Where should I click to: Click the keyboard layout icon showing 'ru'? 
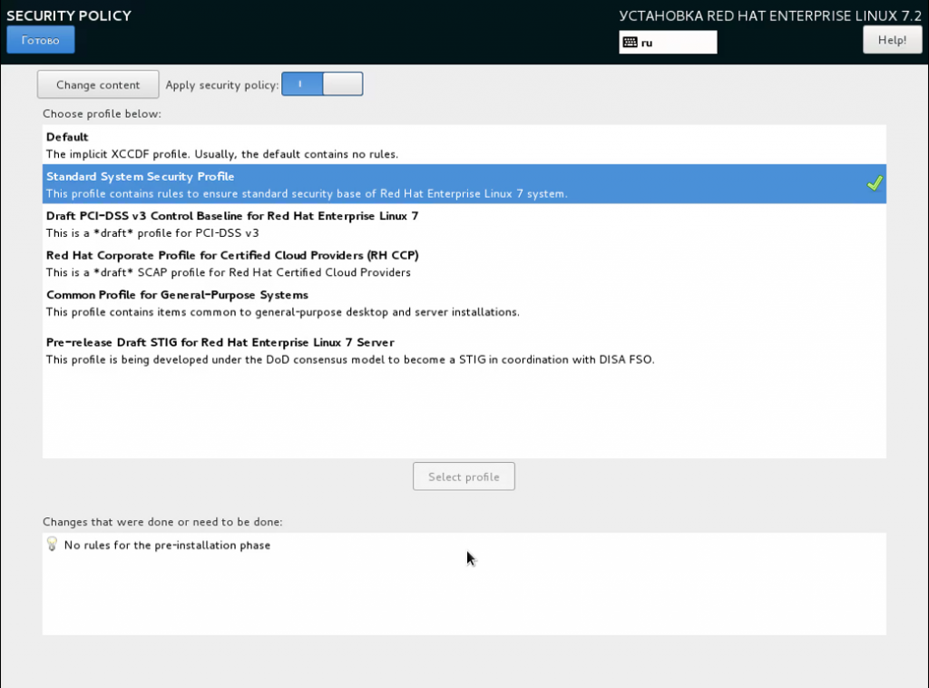click(632, 42)
